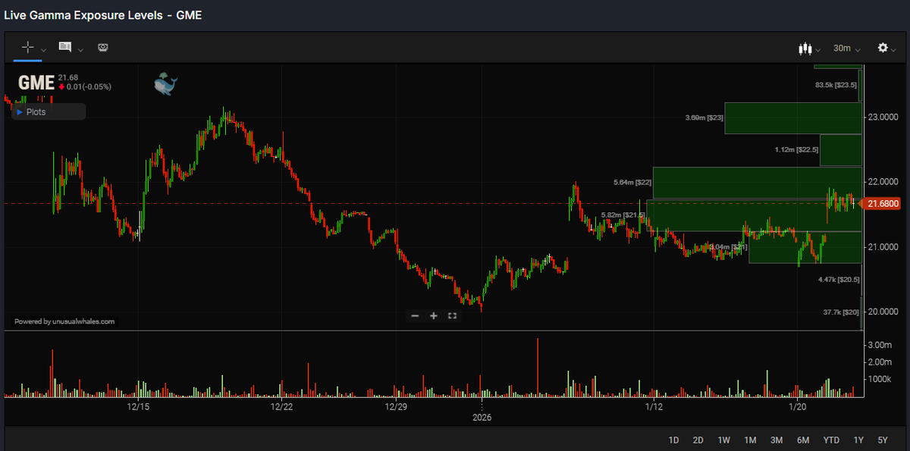910x451 pixels.
Task: Select the 1D time range
Action: 673,440
